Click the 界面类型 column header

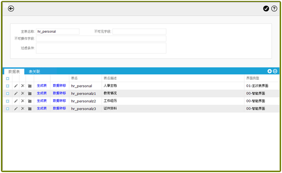point(262,78)
